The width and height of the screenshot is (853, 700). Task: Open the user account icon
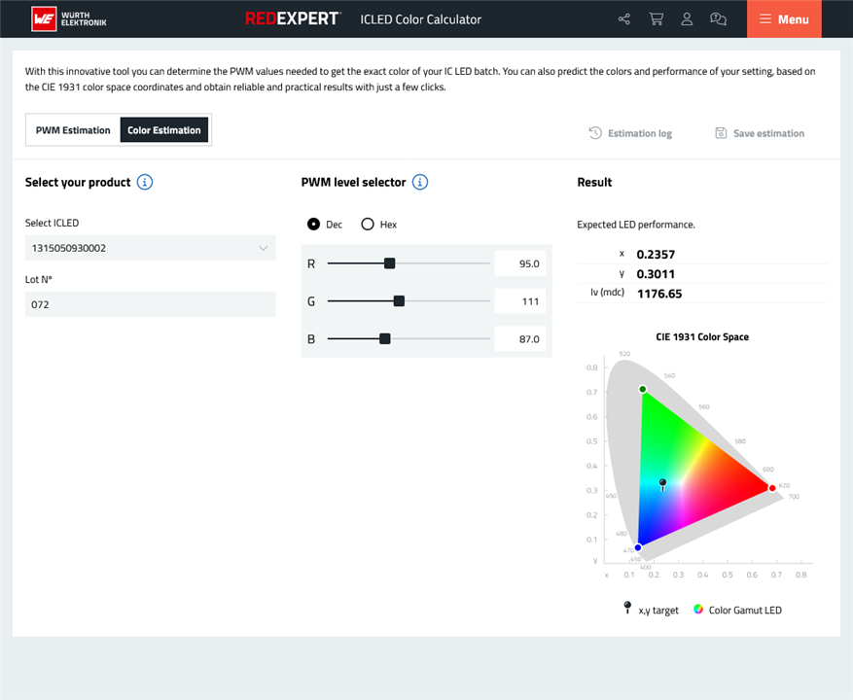pyautogui.click(x=687, y=19)
